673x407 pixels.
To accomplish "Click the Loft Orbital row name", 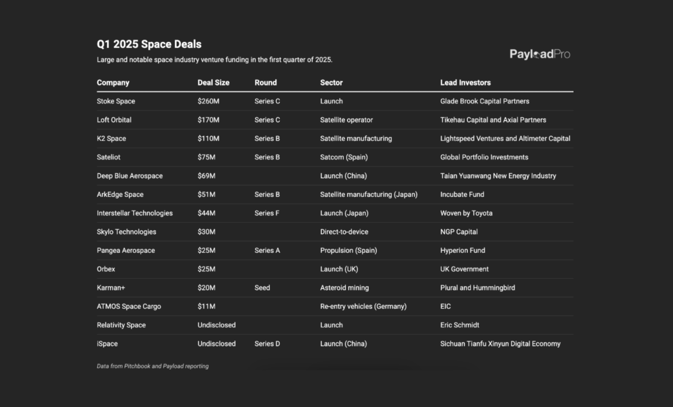I will point(114,120).
